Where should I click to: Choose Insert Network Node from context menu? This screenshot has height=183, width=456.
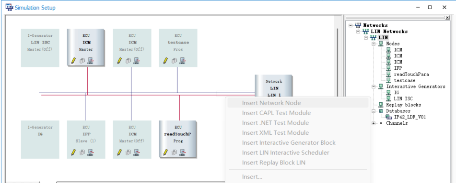[298, 103]
